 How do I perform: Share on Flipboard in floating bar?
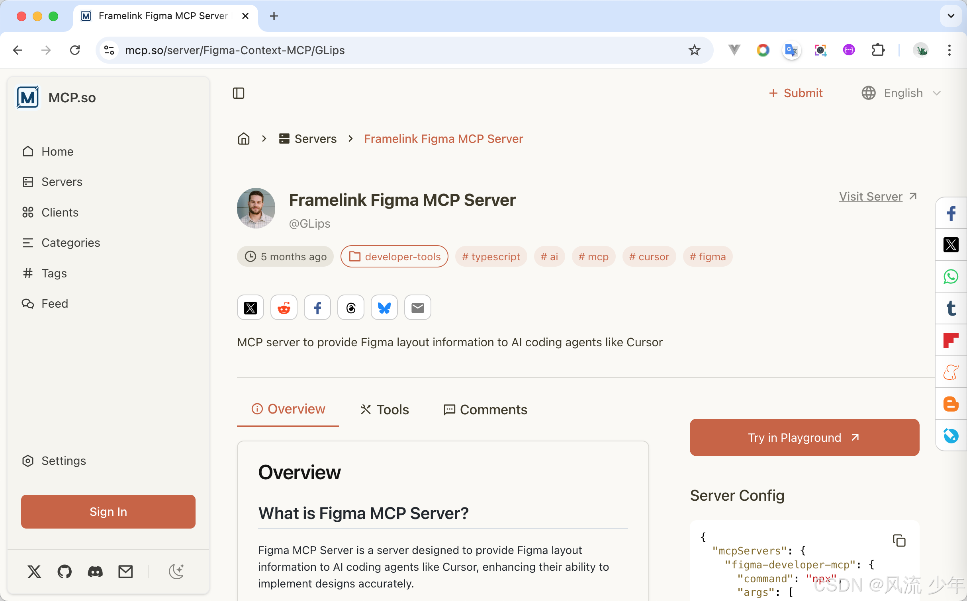click(951, 340)
